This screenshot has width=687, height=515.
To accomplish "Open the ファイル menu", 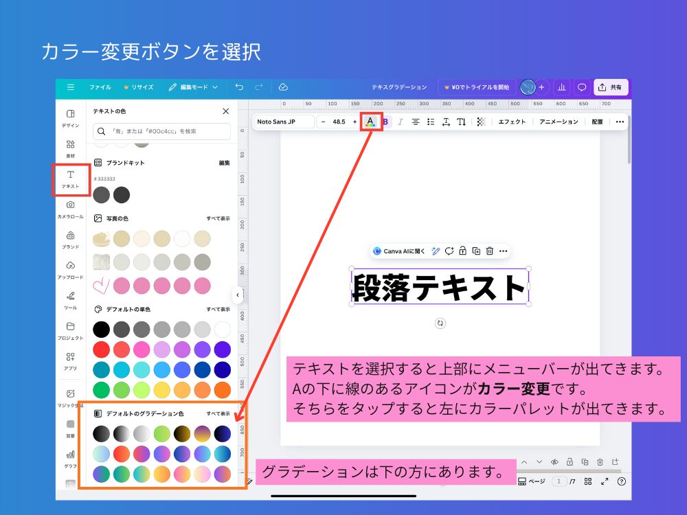I will pos(100,87).
